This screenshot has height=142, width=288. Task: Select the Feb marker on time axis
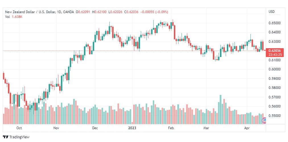(171, 128)
